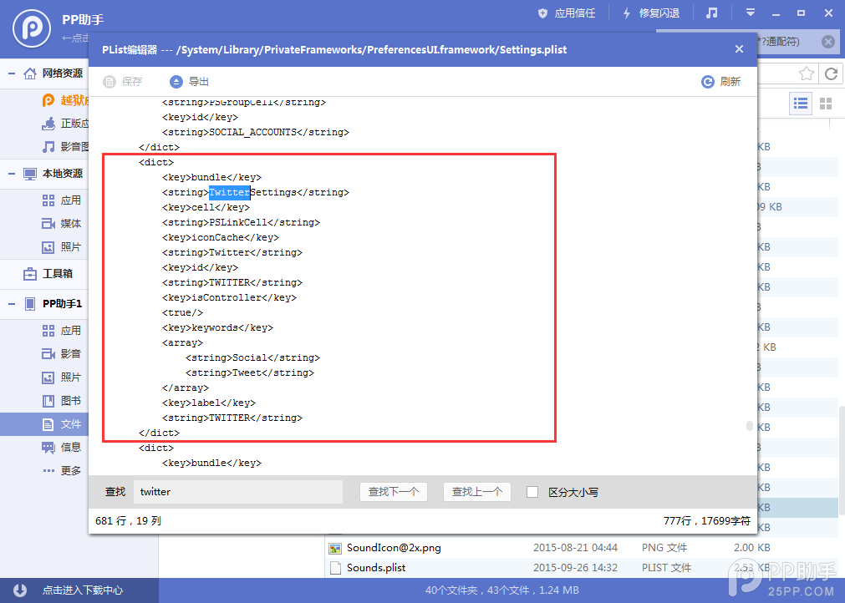The height and width of the screenshot is (603, 845).
Task: Click the <key>isController</key> line
Action: [229, 297]
